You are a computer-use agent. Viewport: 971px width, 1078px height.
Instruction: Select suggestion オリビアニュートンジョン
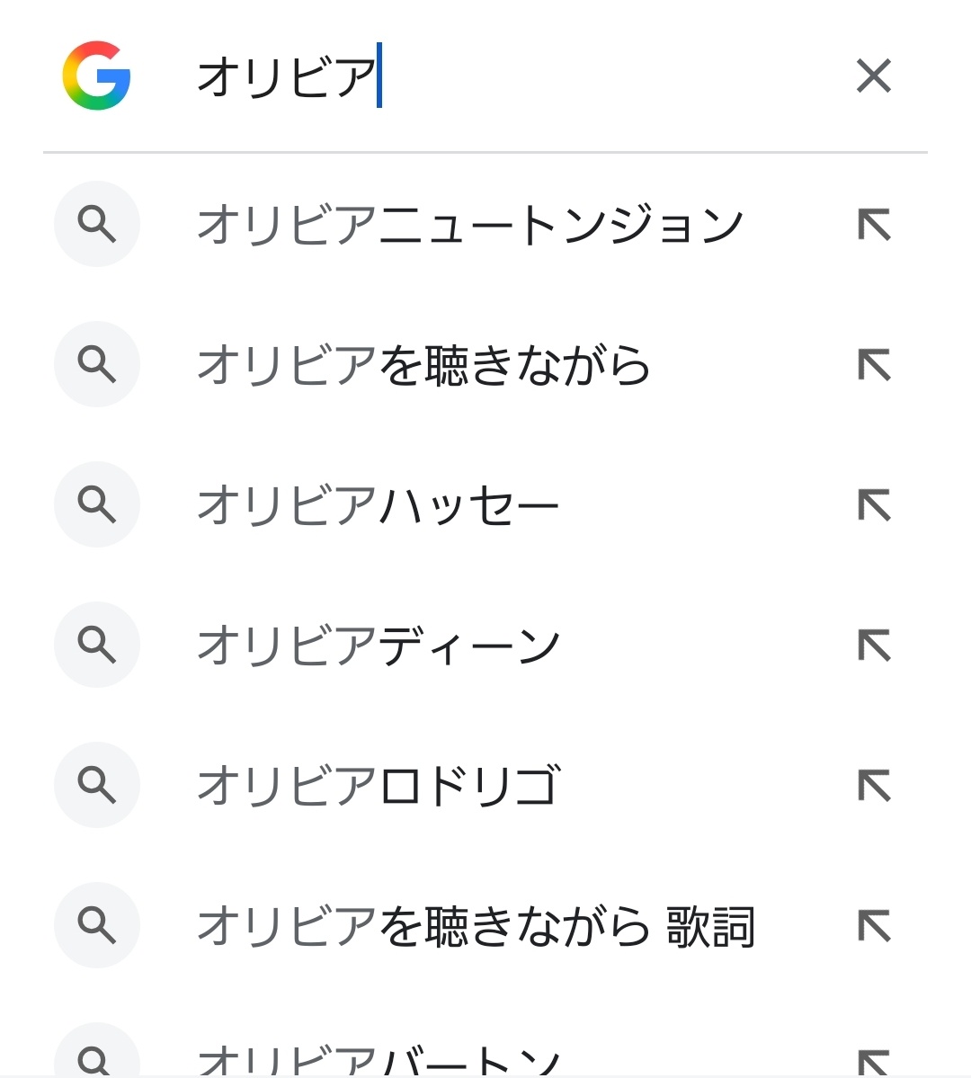pos(469,225)
